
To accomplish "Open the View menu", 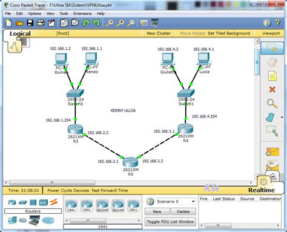I will 50,13.
